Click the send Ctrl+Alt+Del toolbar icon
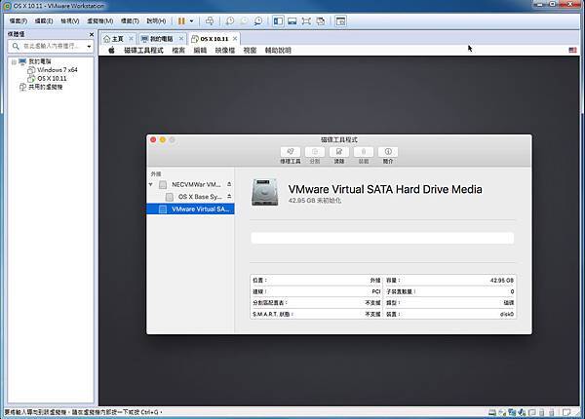Viewport: 585px width, 419px height. click(x=210, y=21)
